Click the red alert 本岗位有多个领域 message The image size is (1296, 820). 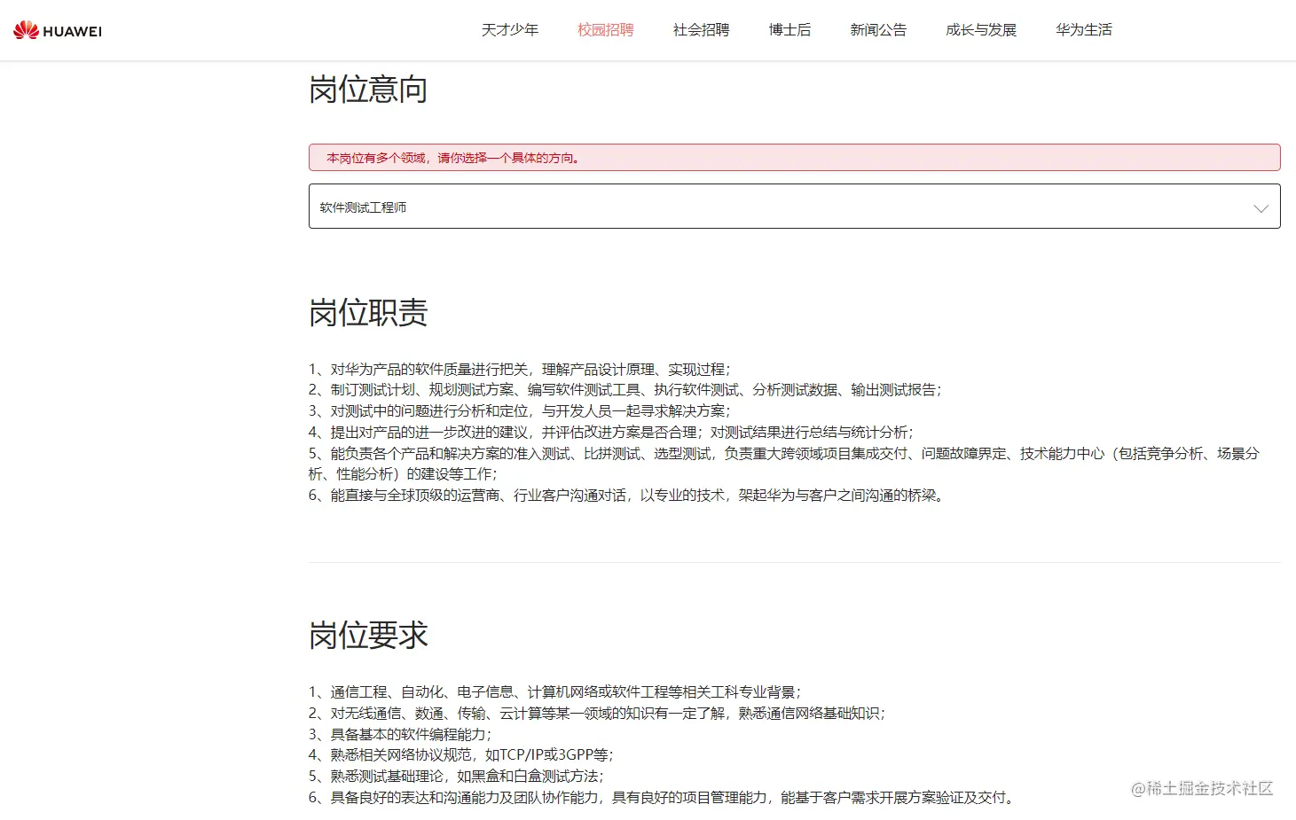click(x=794, y=158)
